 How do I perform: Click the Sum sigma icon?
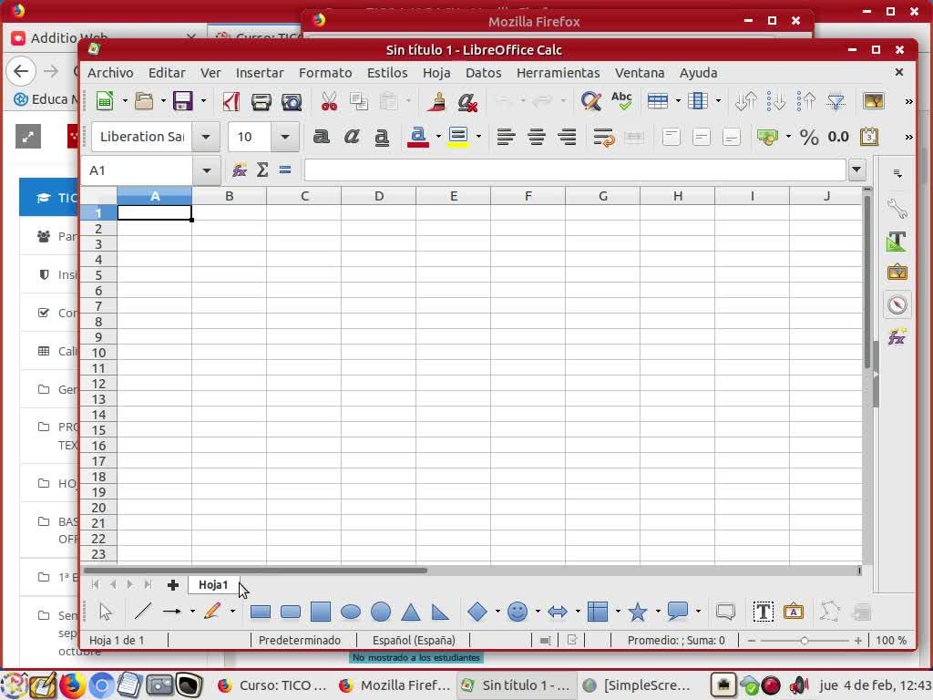[262, 170]
